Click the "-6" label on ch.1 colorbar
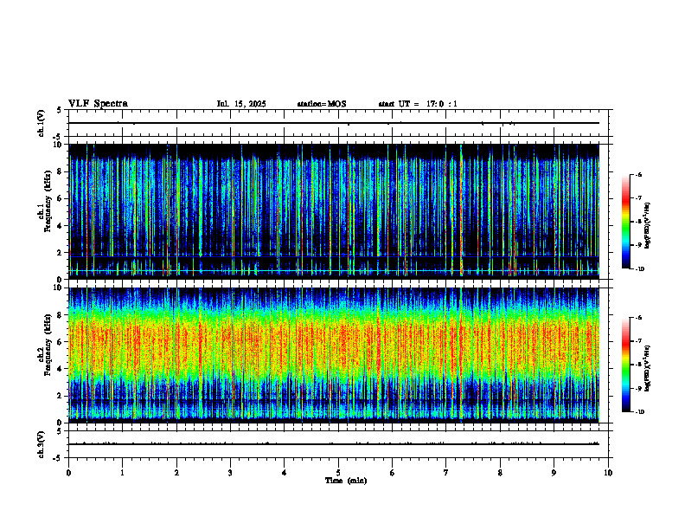Viewport: 685px width, 530px height. [638, 174]
